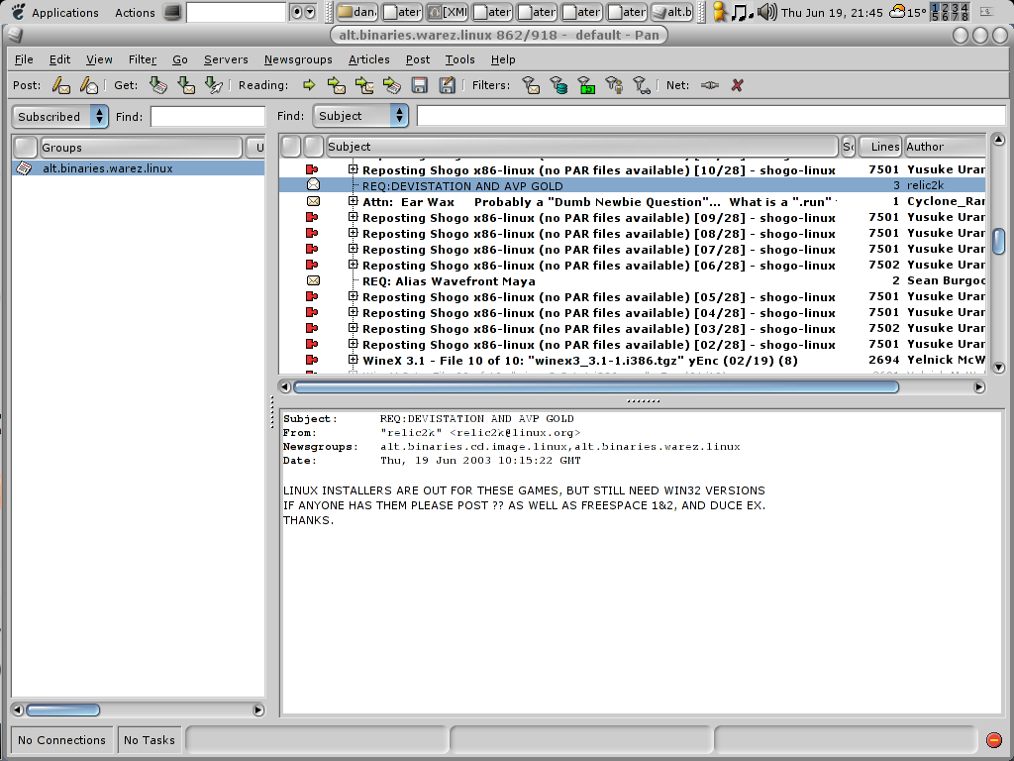
Task: Click the Save Article Attachments floppy icon
Action: tap(420, 85)
